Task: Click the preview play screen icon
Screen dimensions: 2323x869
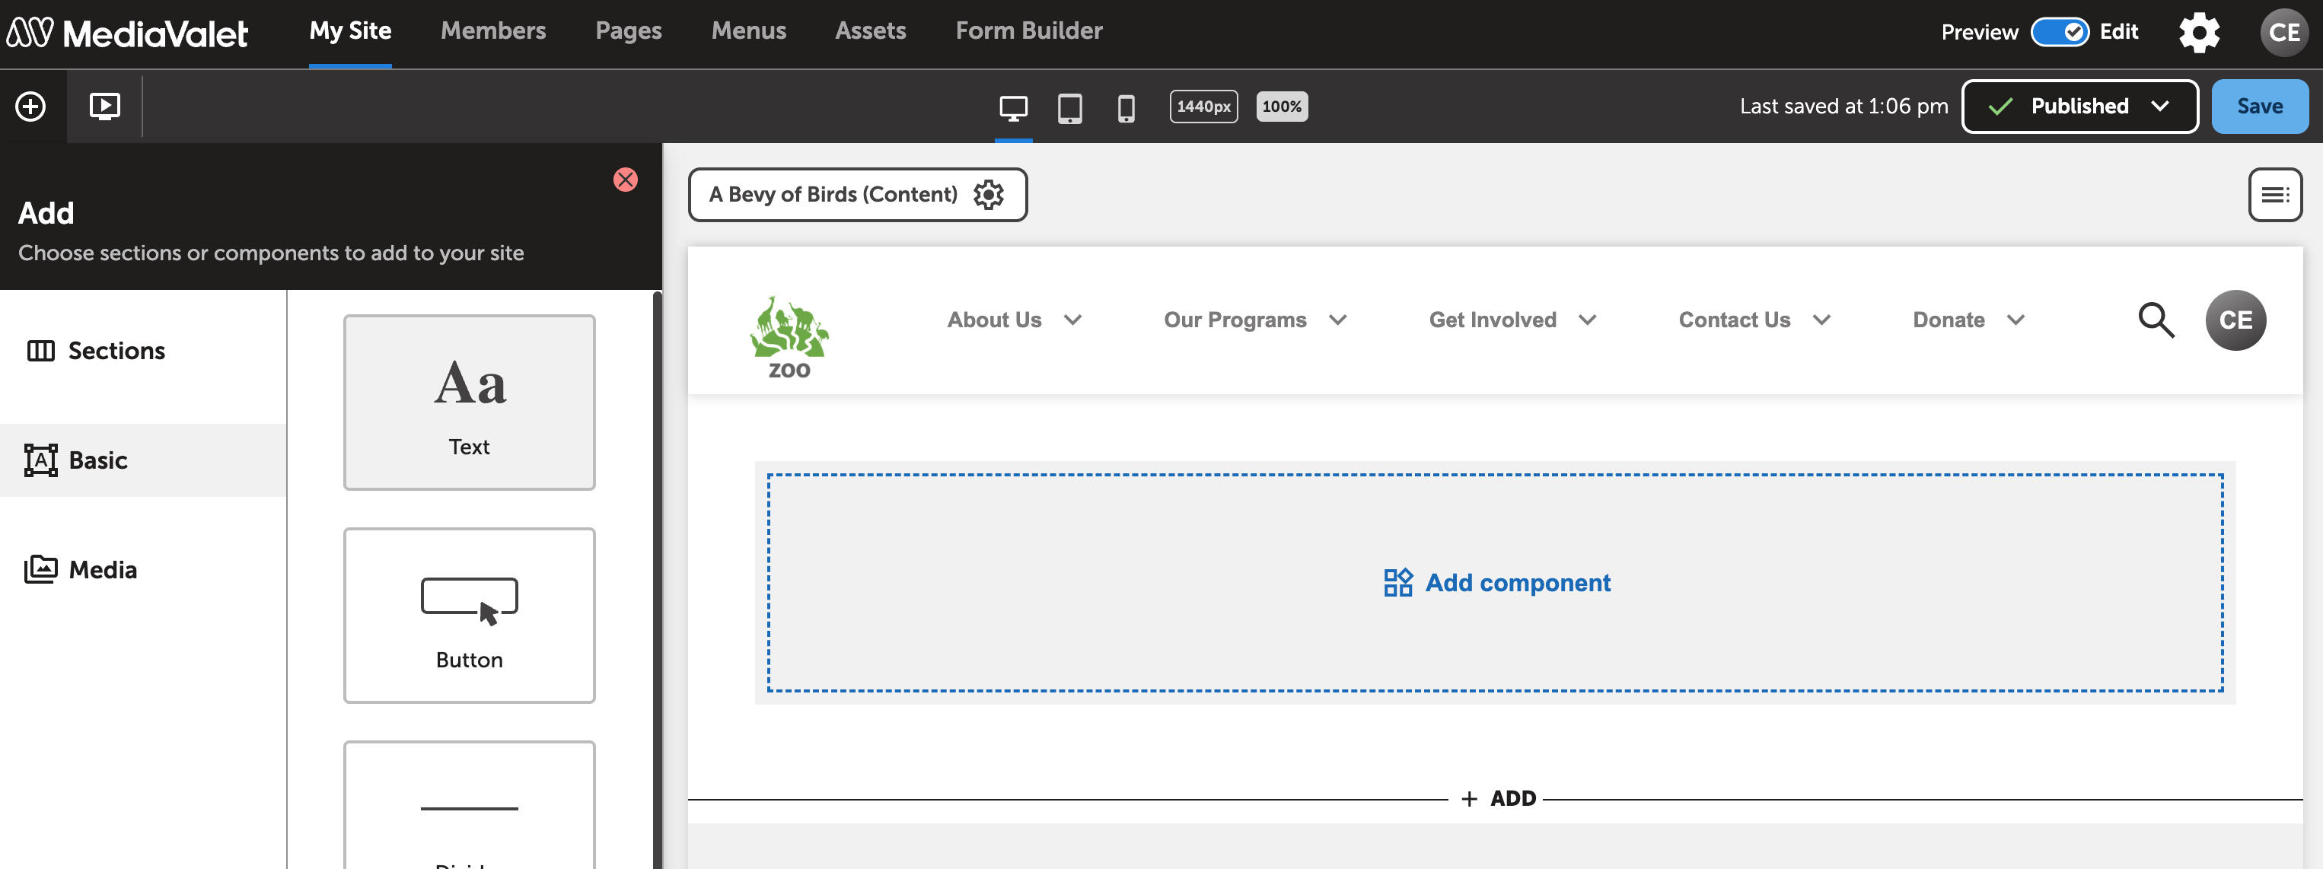Action: pos(104,107)
